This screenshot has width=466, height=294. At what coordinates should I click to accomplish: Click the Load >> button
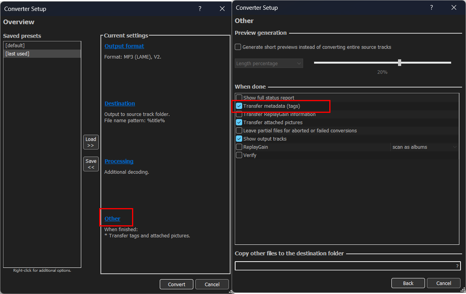click(91, 142)
